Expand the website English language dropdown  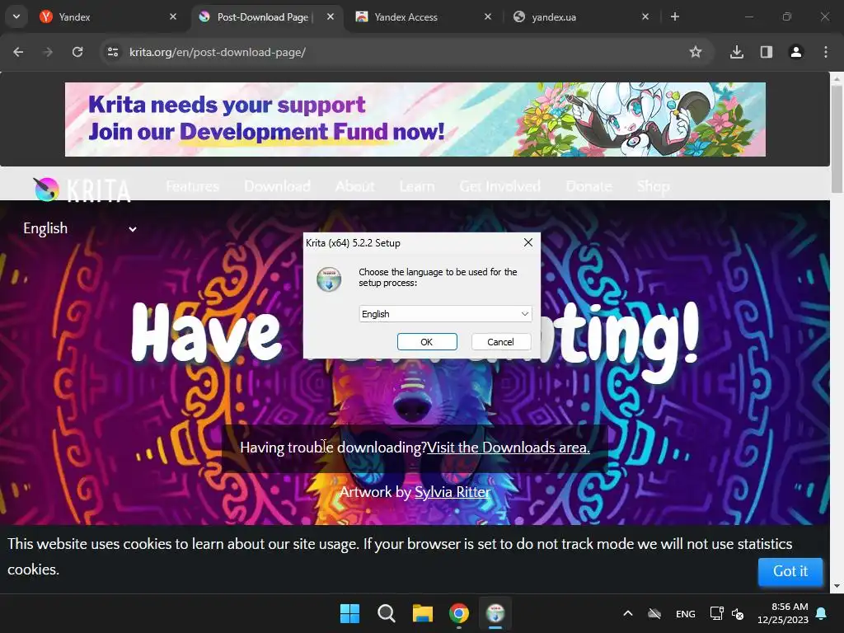(80, 229)
